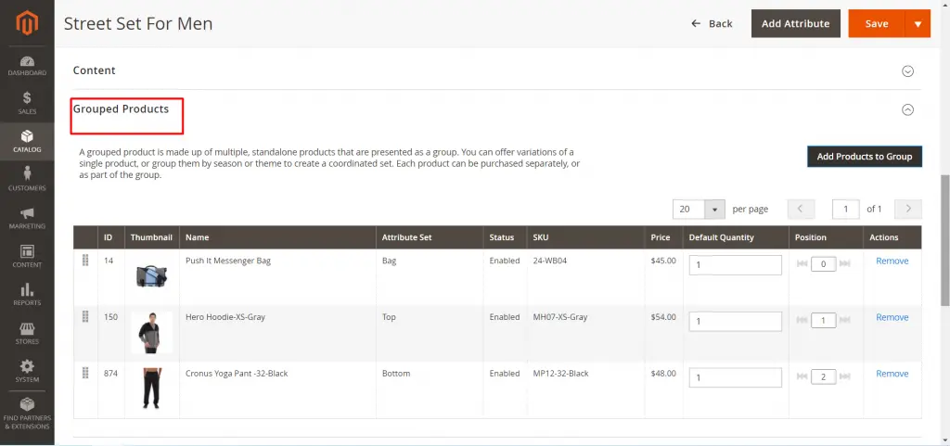950x446 pixels.
Task: Go to next page of grouped products
Action: point(908,209)
